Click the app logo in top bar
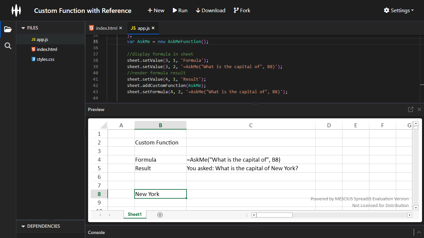Screen dimensions: 424x238 click(x=16, y=10)
